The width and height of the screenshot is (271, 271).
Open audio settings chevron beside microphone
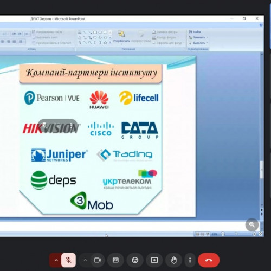(56, 260)
